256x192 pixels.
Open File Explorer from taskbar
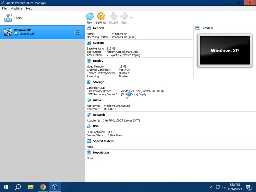point(30,187)
